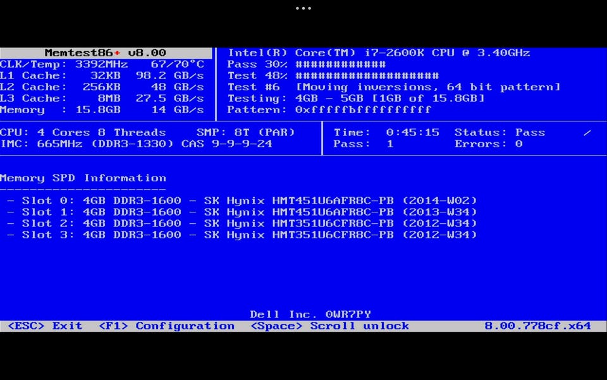This screenshot has height=380, width=607.
Task: Click the Pass: 1 counter
Action: tap(364, 144)
